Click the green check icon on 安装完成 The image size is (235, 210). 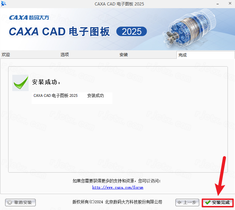tap(208, 203)
